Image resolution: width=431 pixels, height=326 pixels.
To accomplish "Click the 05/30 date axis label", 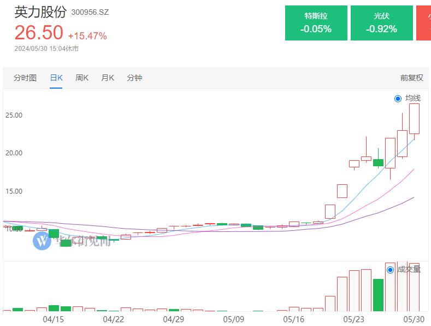I will click(414, 319).
